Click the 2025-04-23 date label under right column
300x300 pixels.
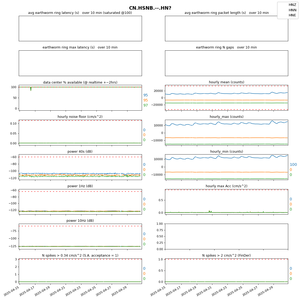(220, 291)
